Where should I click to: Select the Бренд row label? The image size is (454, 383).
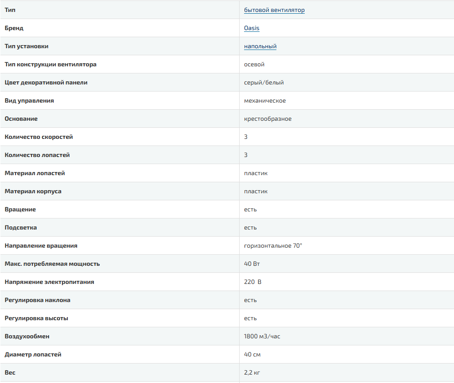tap(14, 28)
